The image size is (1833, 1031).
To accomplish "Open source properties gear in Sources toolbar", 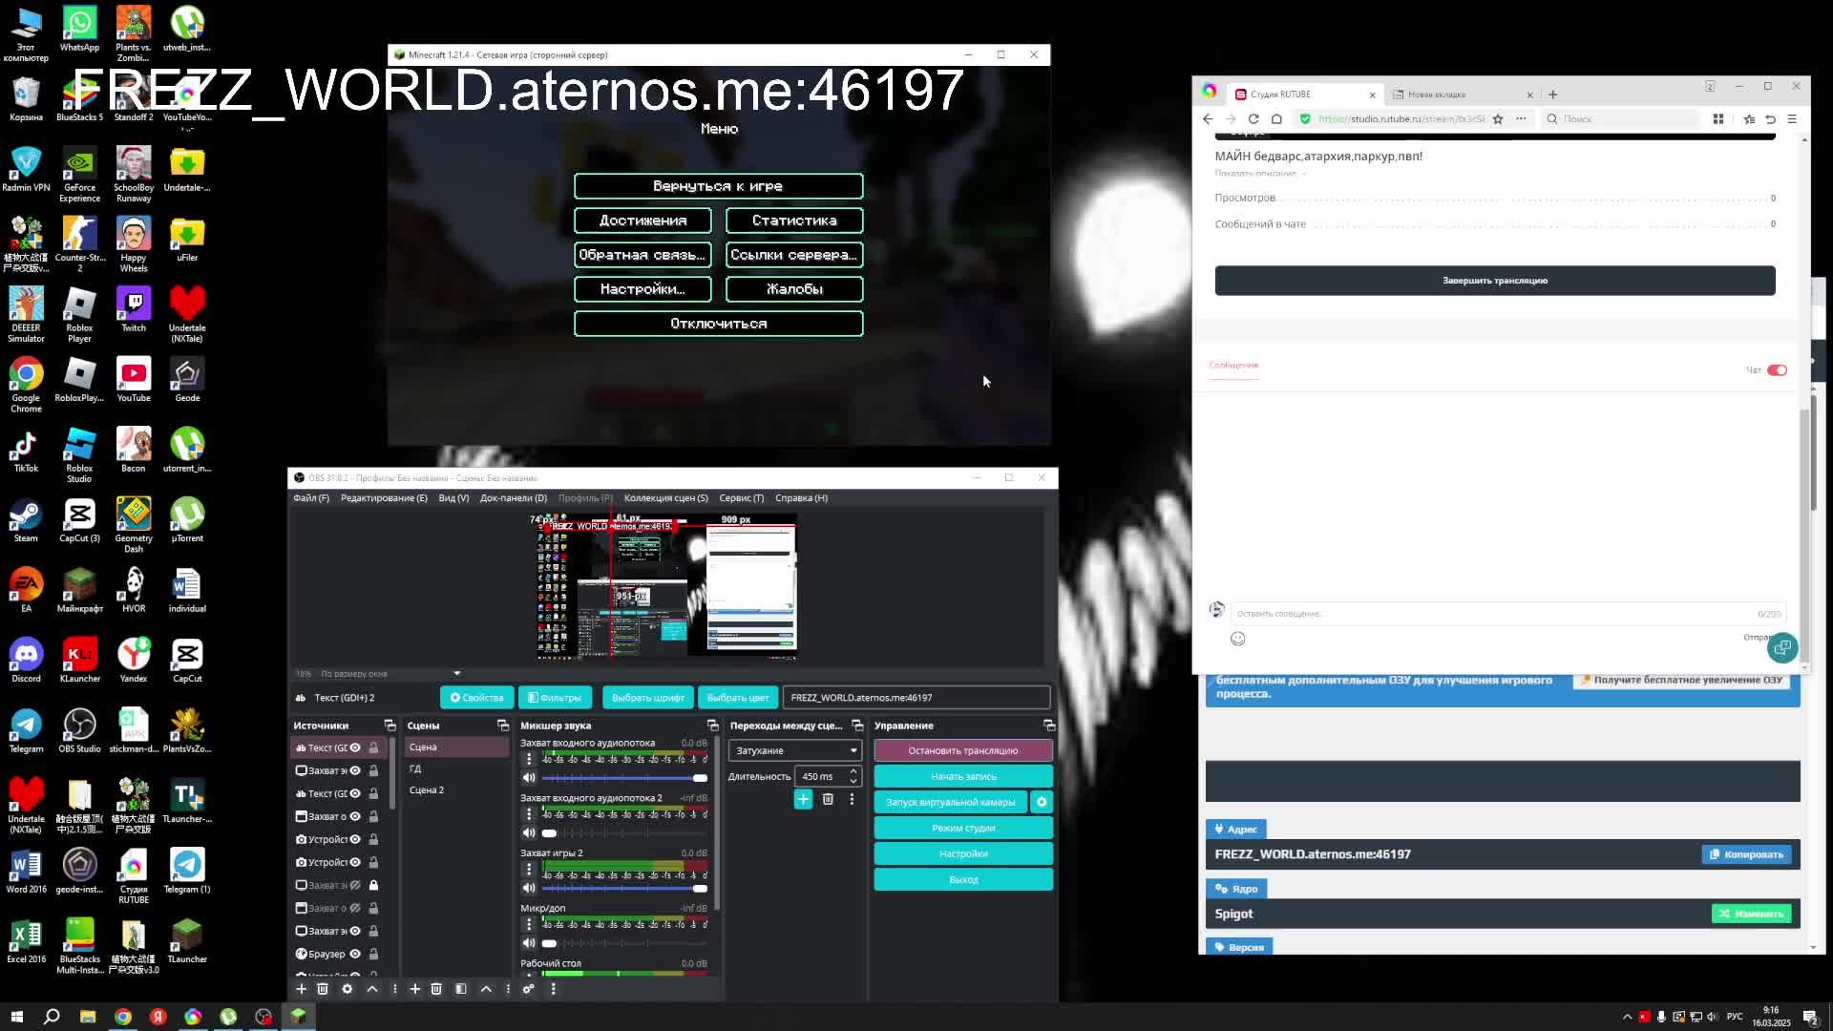I will [x=348, y=989].
